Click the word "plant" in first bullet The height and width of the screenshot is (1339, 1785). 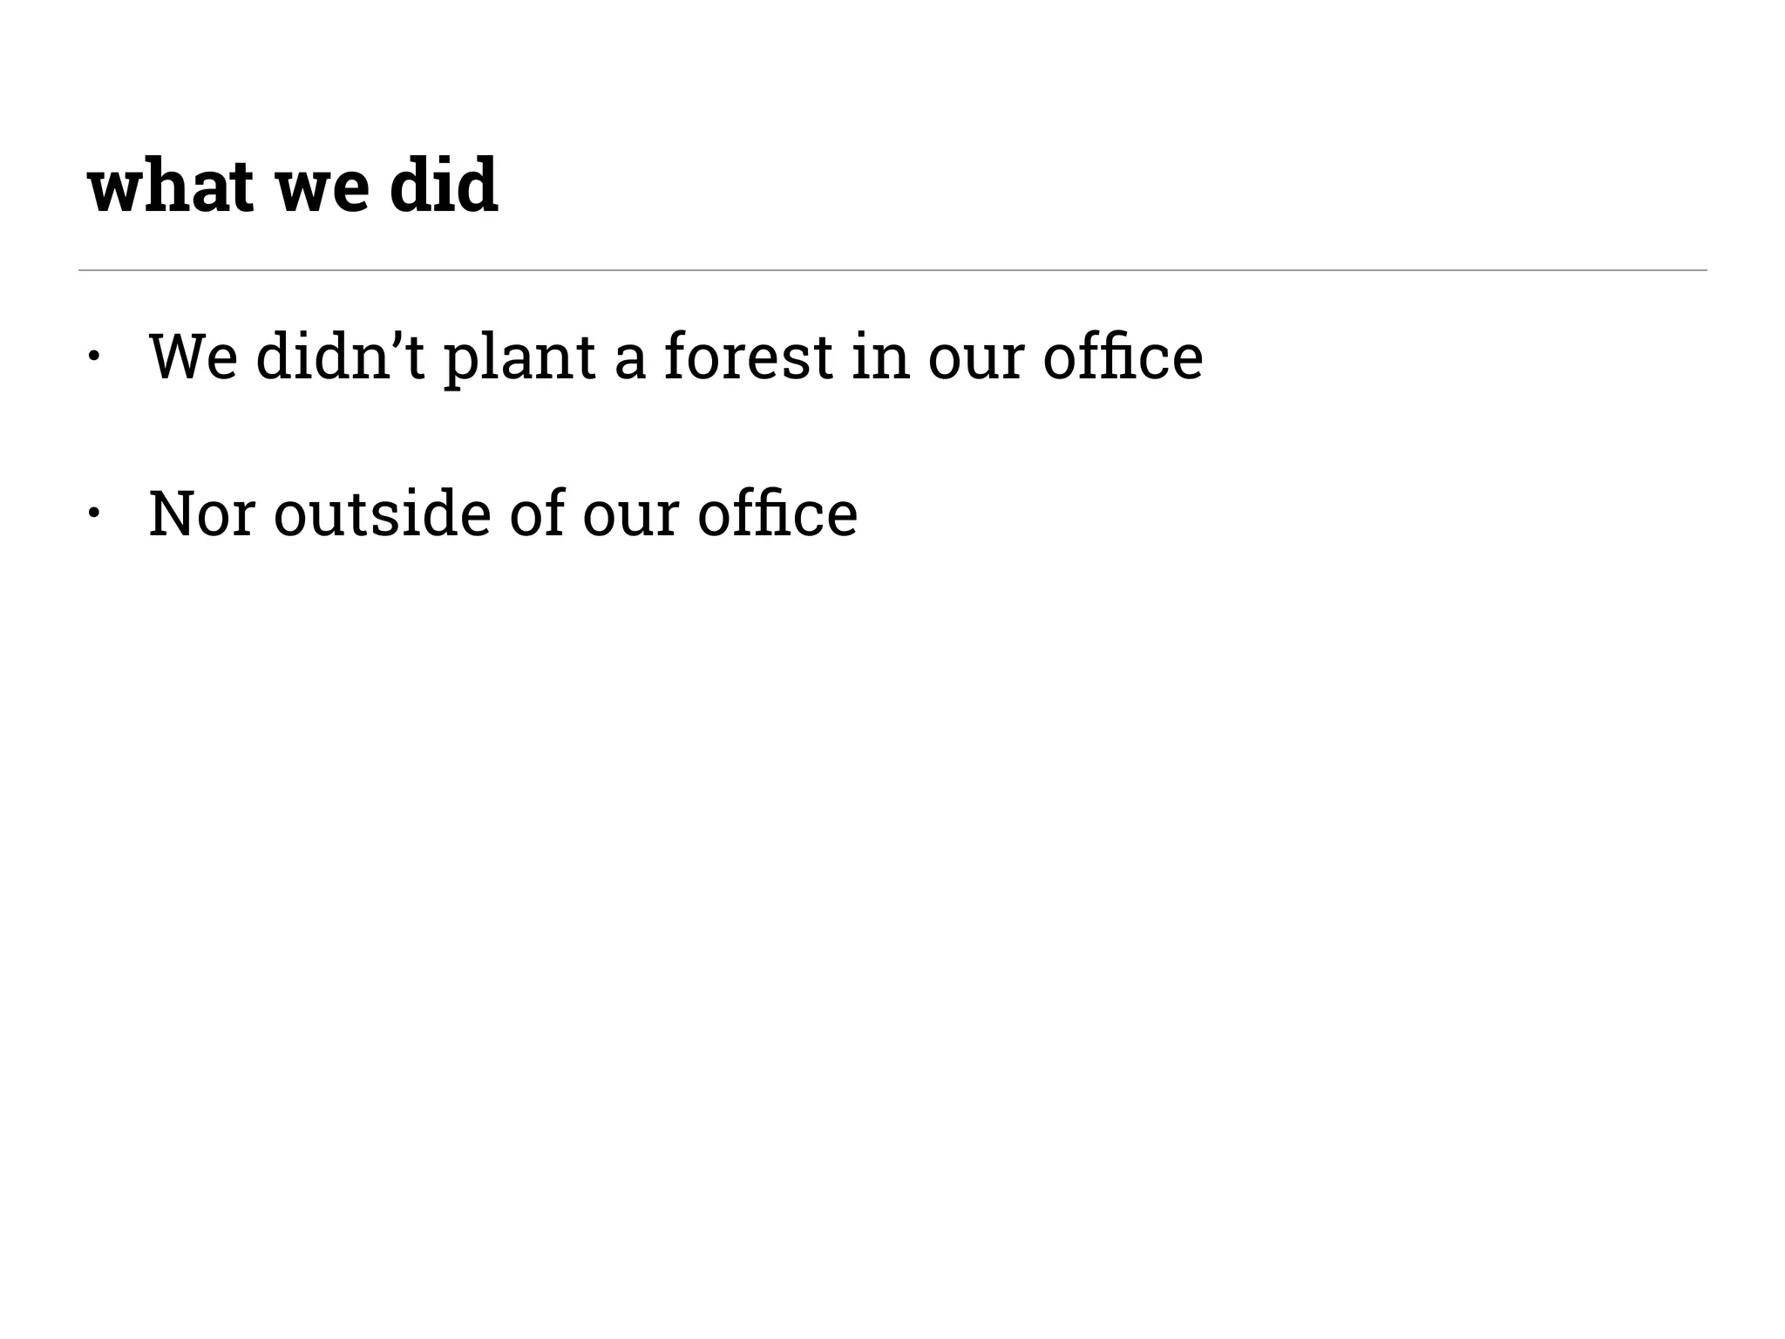[519, 357]
